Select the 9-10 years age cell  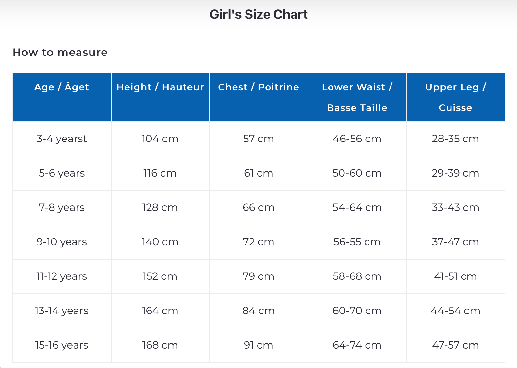[x=62, y=242]
